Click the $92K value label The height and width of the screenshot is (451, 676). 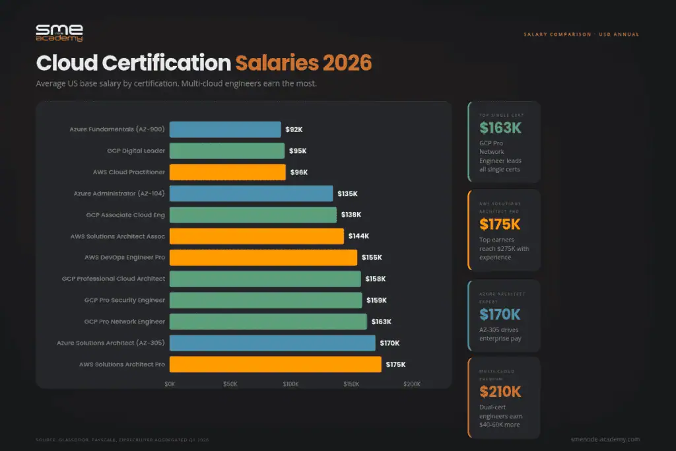pos(294,129)
